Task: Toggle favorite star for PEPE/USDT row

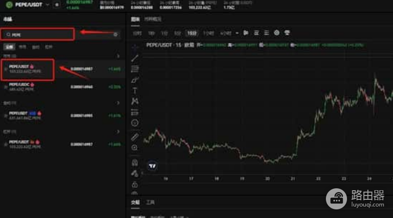Action: click(x=6, y=69)
